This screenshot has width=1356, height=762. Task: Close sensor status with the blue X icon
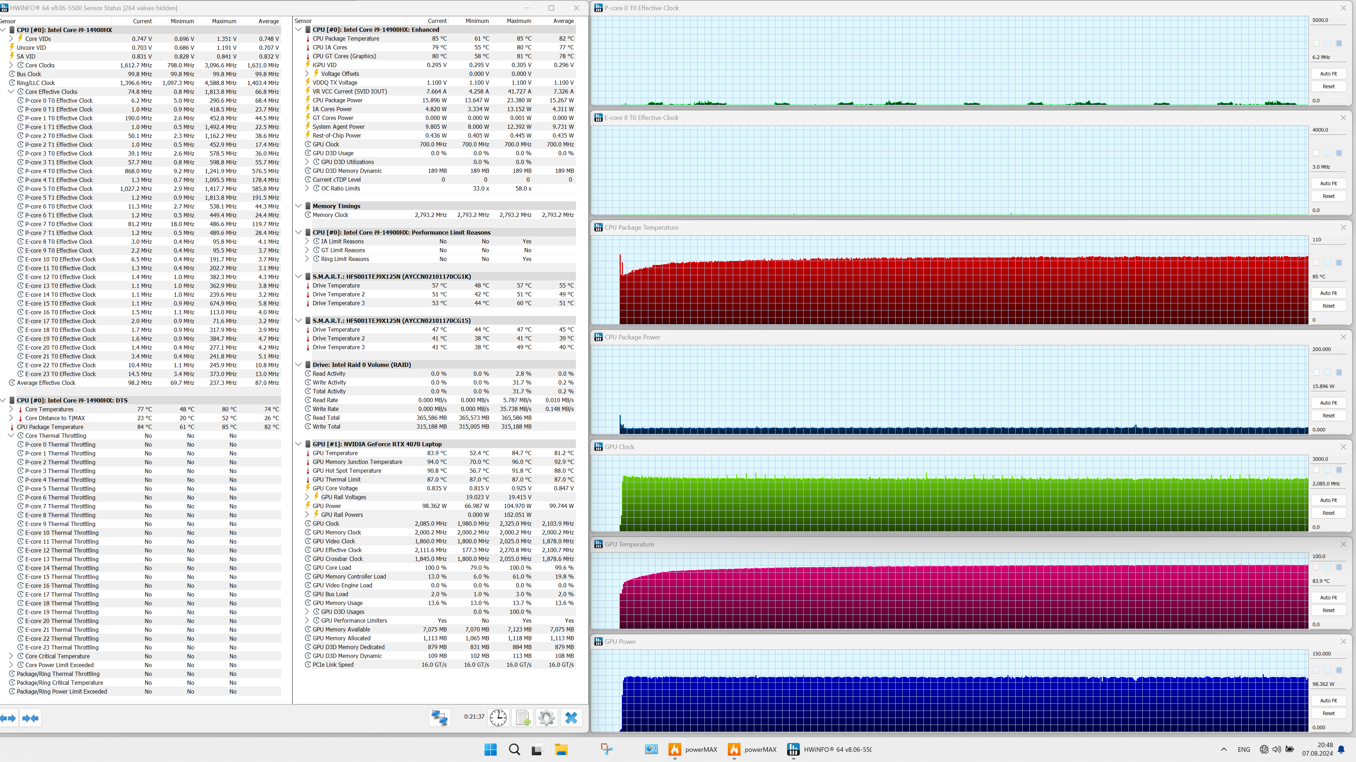(x=571, y=717)
